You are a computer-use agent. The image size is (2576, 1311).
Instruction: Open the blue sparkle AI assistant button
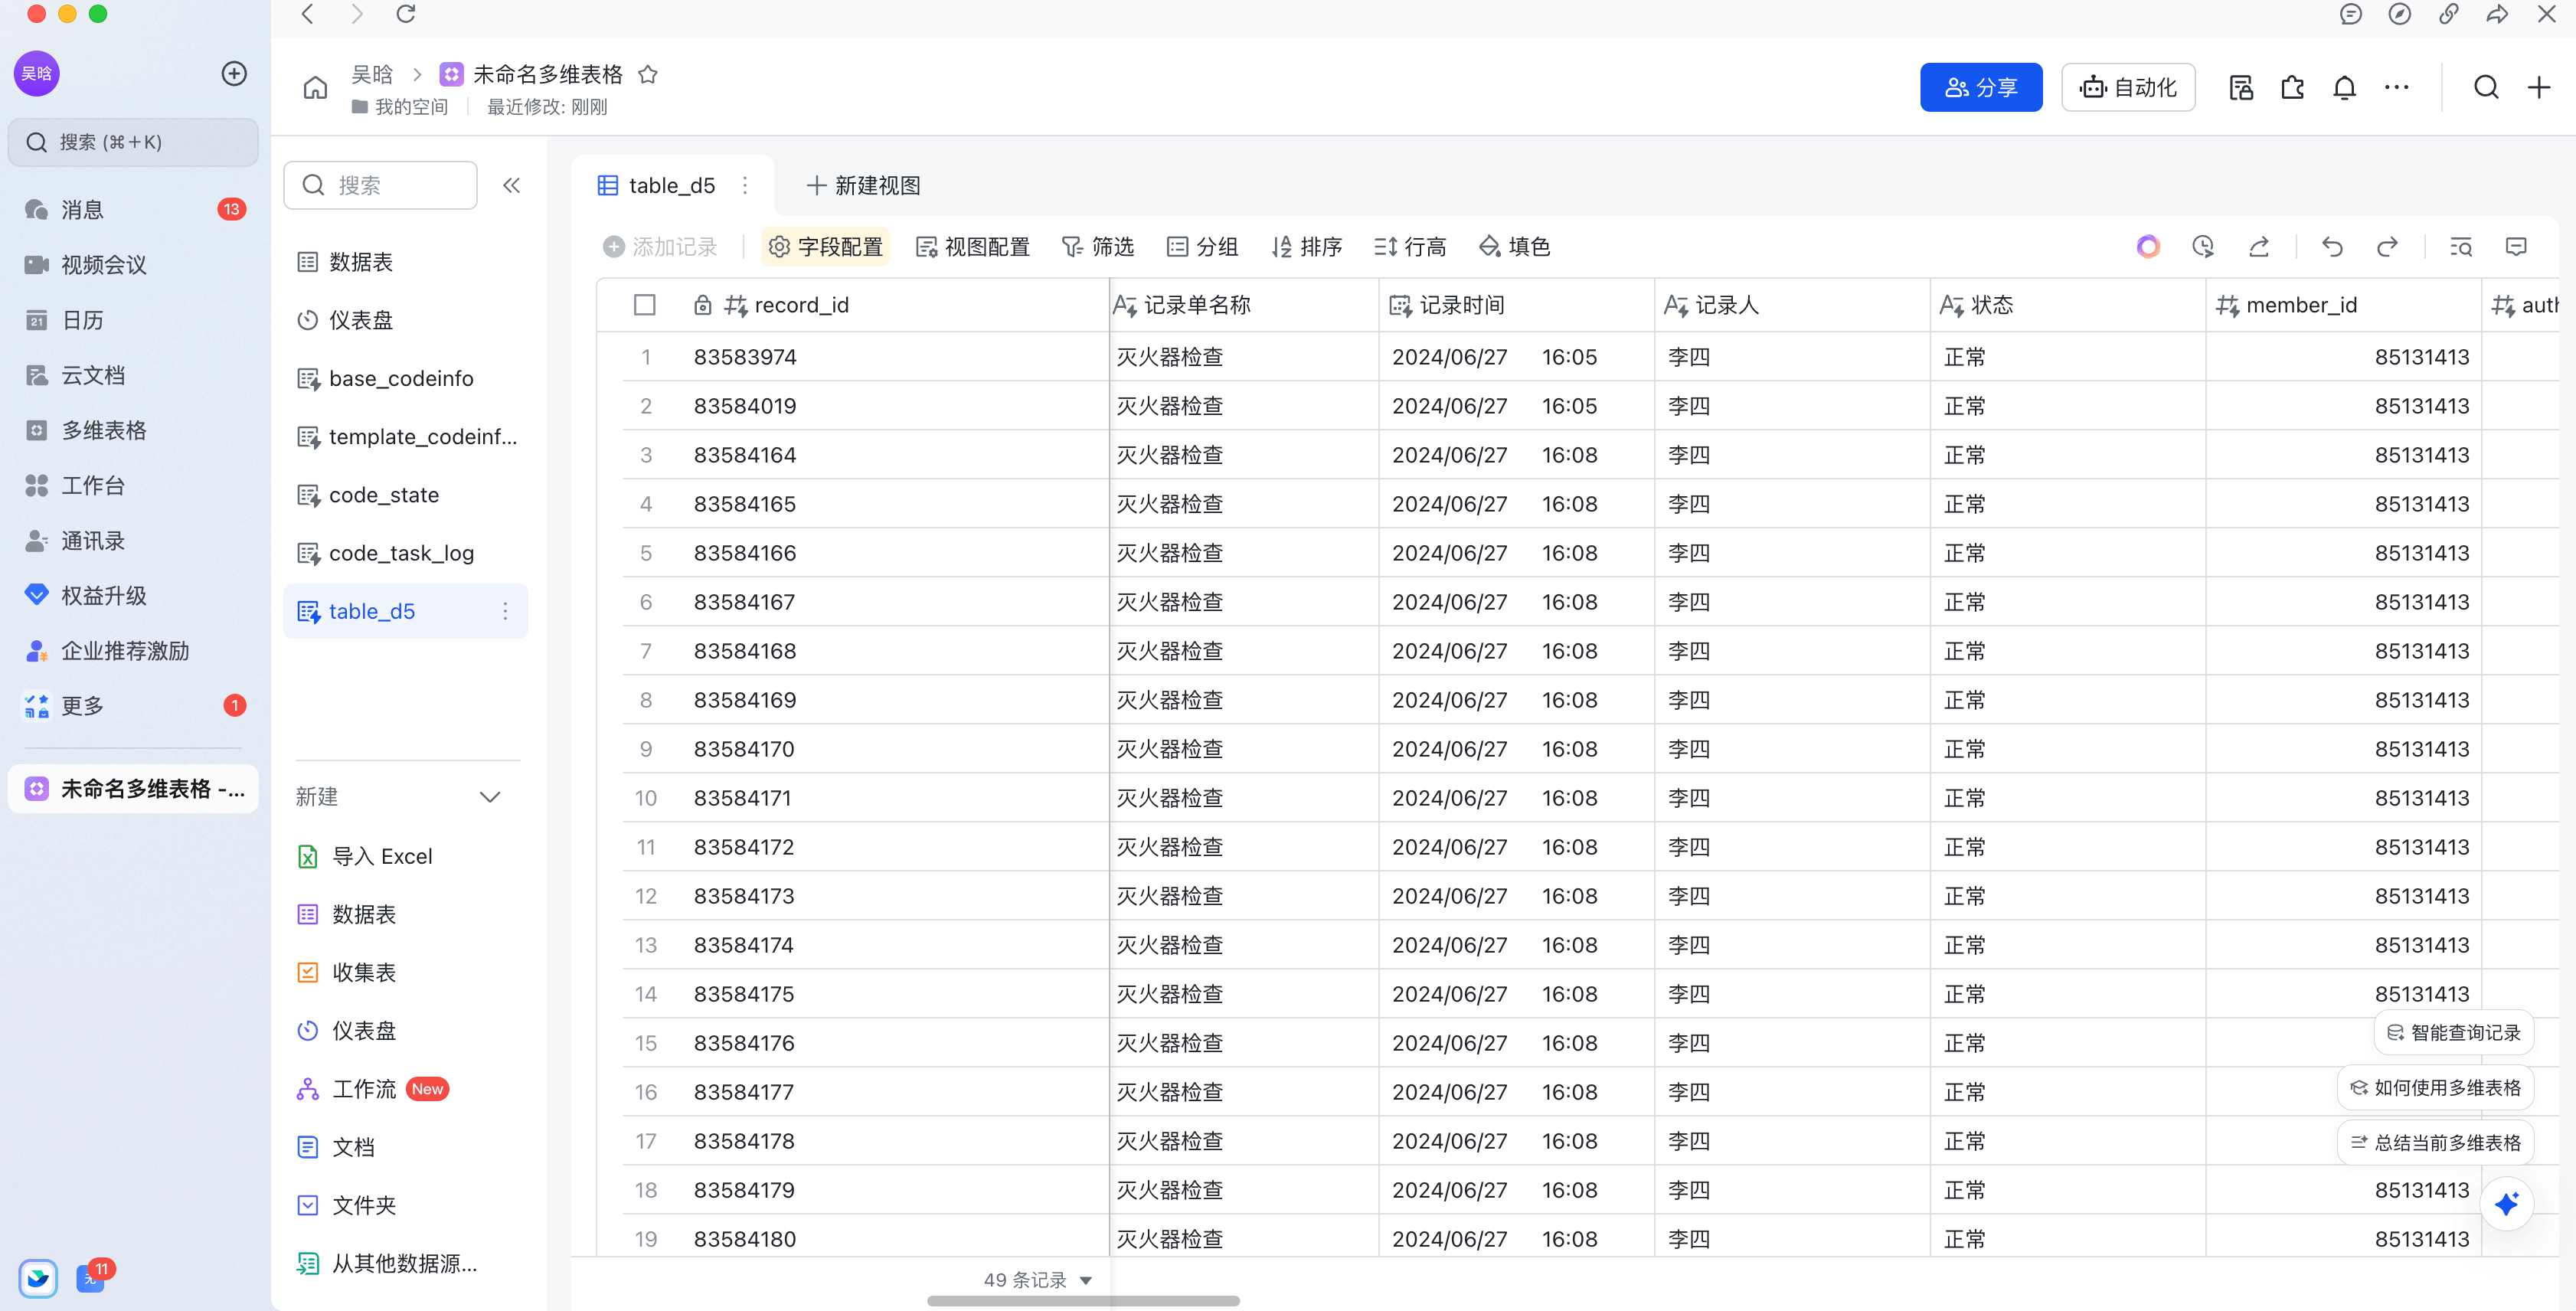point(2506,1203)
